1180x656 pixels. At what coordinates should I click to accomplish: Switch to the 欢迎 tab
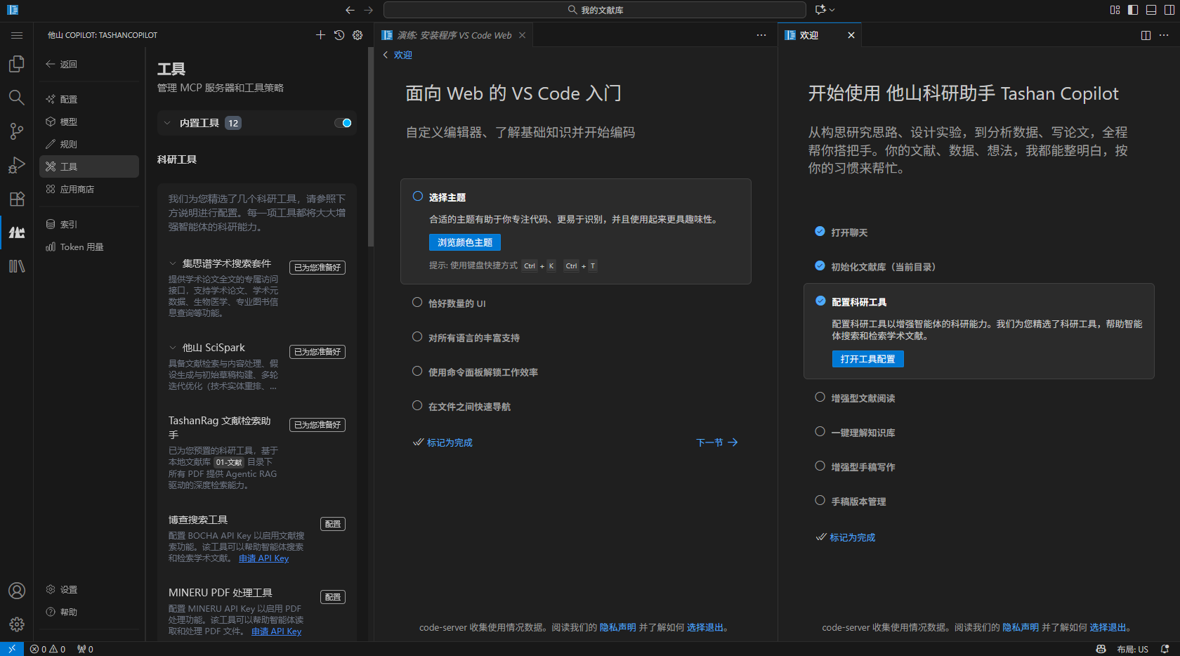[x=809, y=35]
